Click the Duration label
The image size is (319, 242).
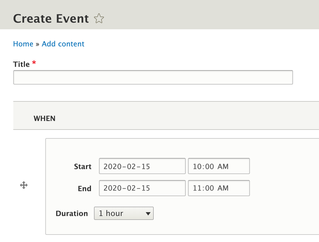point(72,214)
